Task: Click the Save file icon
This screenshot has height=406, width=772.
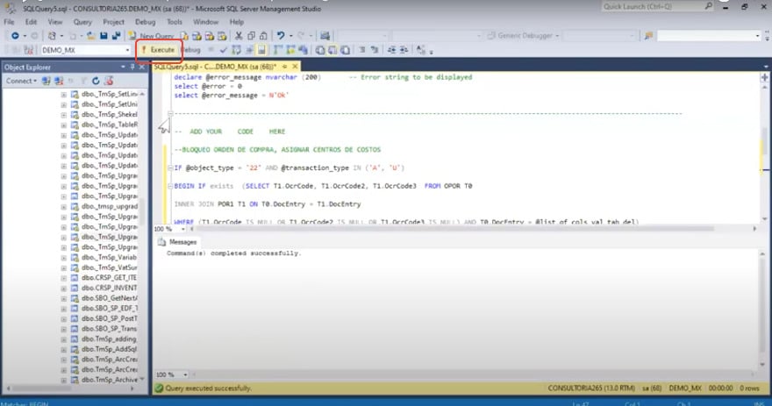Action: tap(104, 36)
